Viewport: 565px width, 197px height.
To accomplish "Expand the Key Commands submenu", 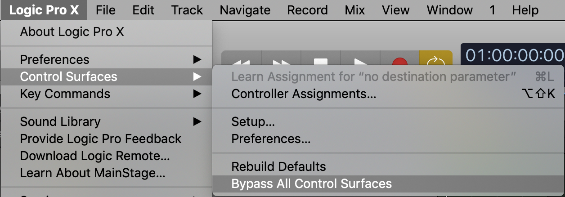I will [x=65, y=94].
